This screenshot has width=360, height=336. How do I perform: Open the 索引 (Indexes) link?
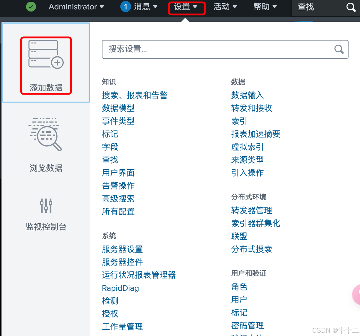pyautogui.click(x=239, y=121)
